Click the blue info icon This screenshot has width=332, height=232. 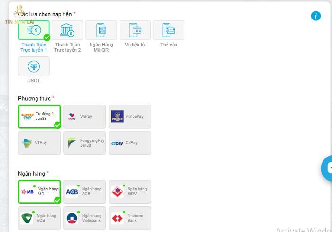pyautogui.click(x=316, y=16)
